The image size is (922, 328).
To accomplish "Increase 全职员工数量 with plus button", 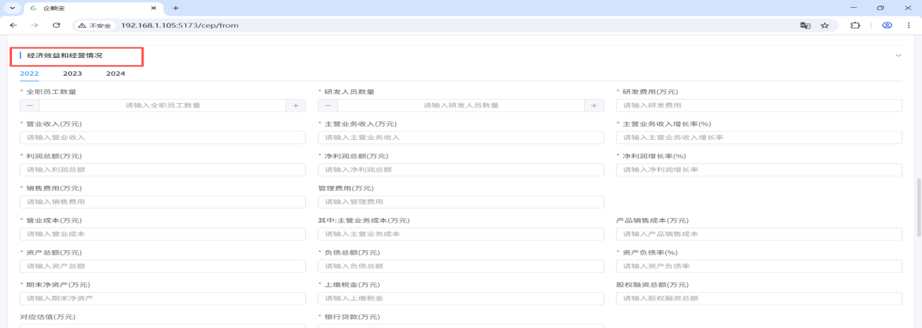I will tap(296, 105).
